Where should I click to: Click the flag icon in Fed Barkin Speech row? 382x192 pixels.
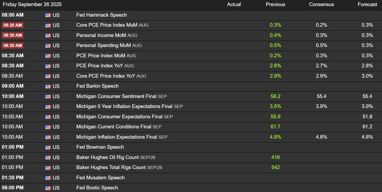(48, 86)
